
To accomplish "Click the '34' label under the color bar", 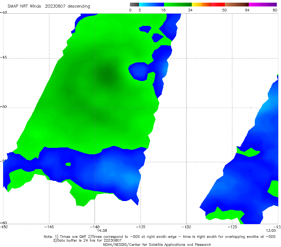I will click(x=190, y=10).
